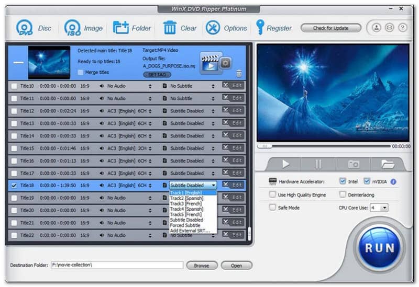Screen dimensions: 419x287
Task: Select the Title22 checkbox
Action: (14, 235)
